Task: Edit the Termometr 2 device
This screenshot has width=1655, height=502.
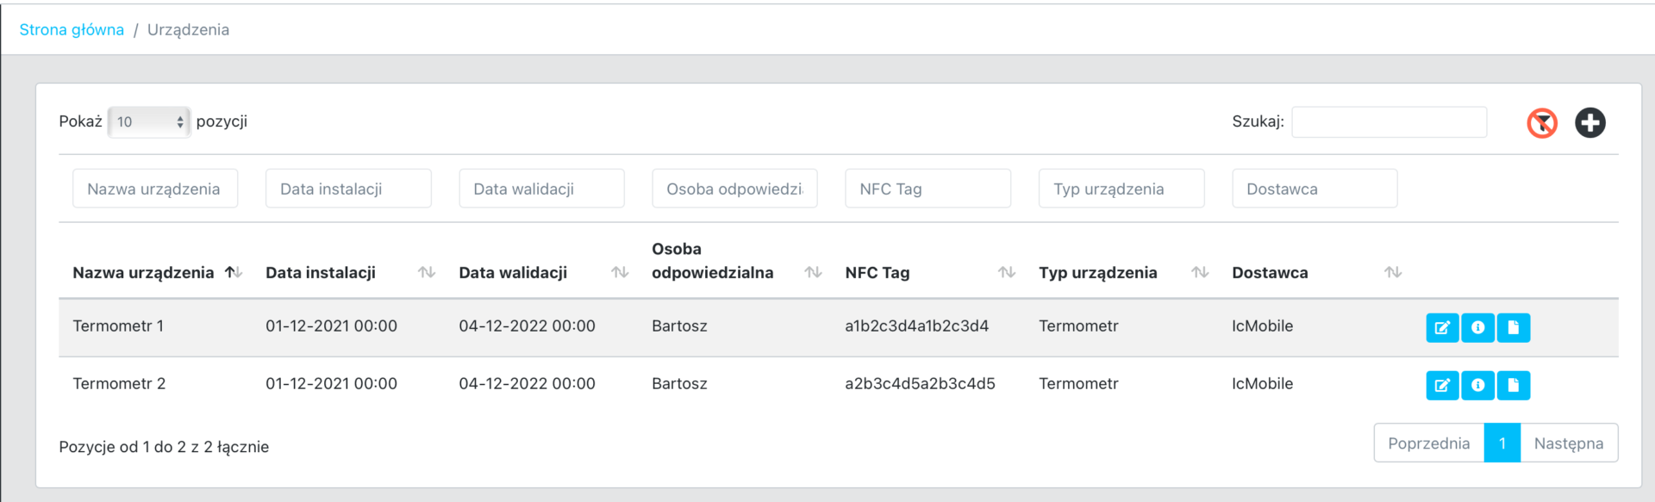Action: pyautogui.click(x=1441, y=385)
